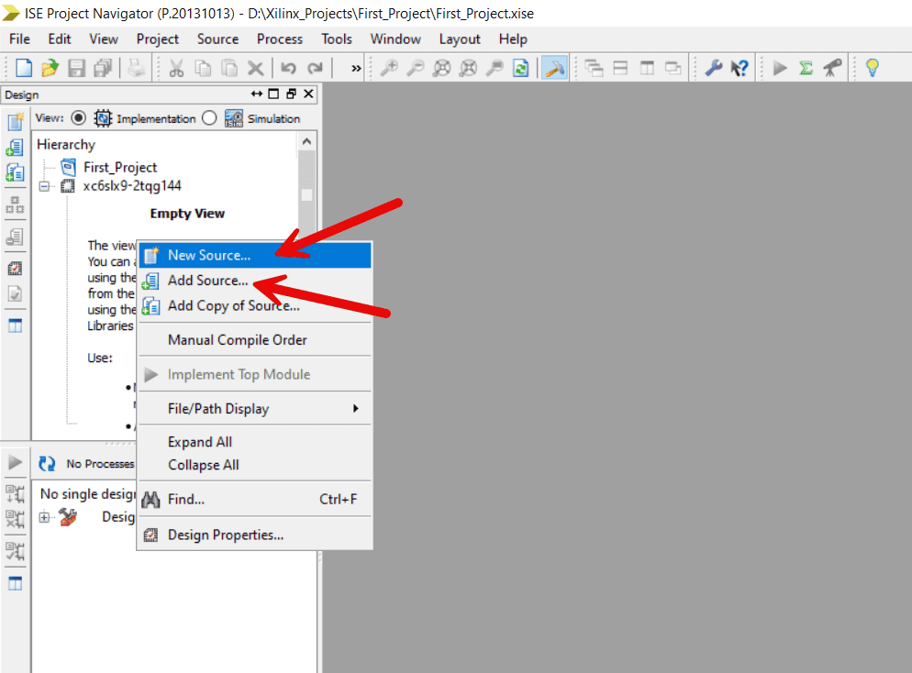Click the Save toolbar icon

(x=76, y=67)
